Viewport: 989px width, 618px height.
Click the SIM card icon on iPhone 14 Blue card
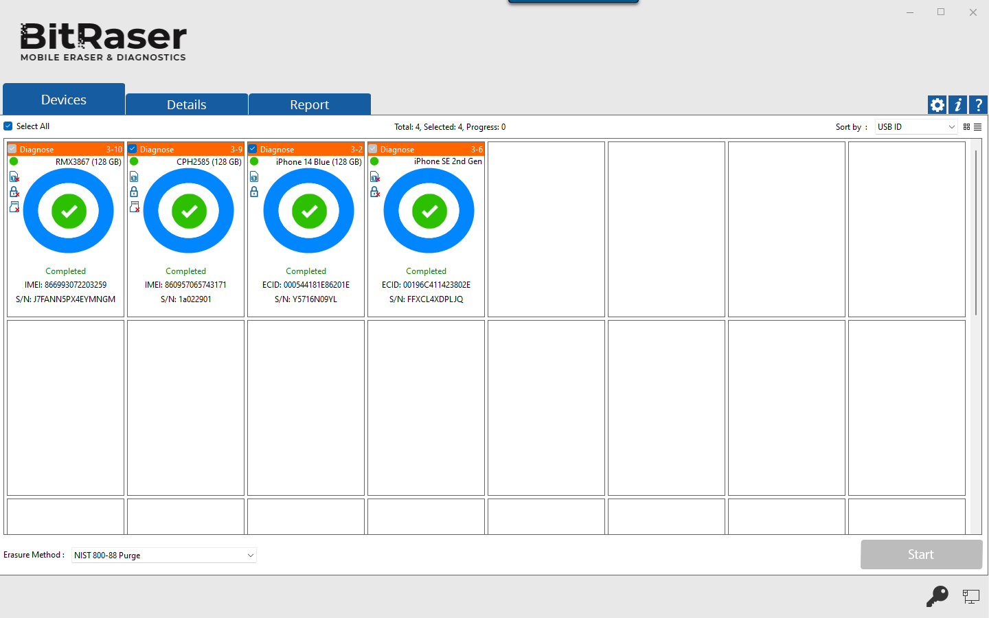tap(254, 177)
